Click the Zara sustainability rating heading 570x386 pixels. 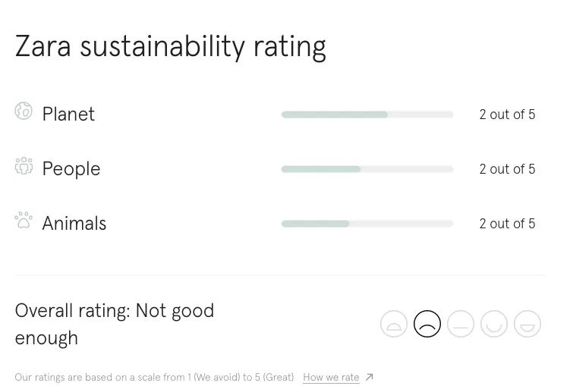pos(170,46)
